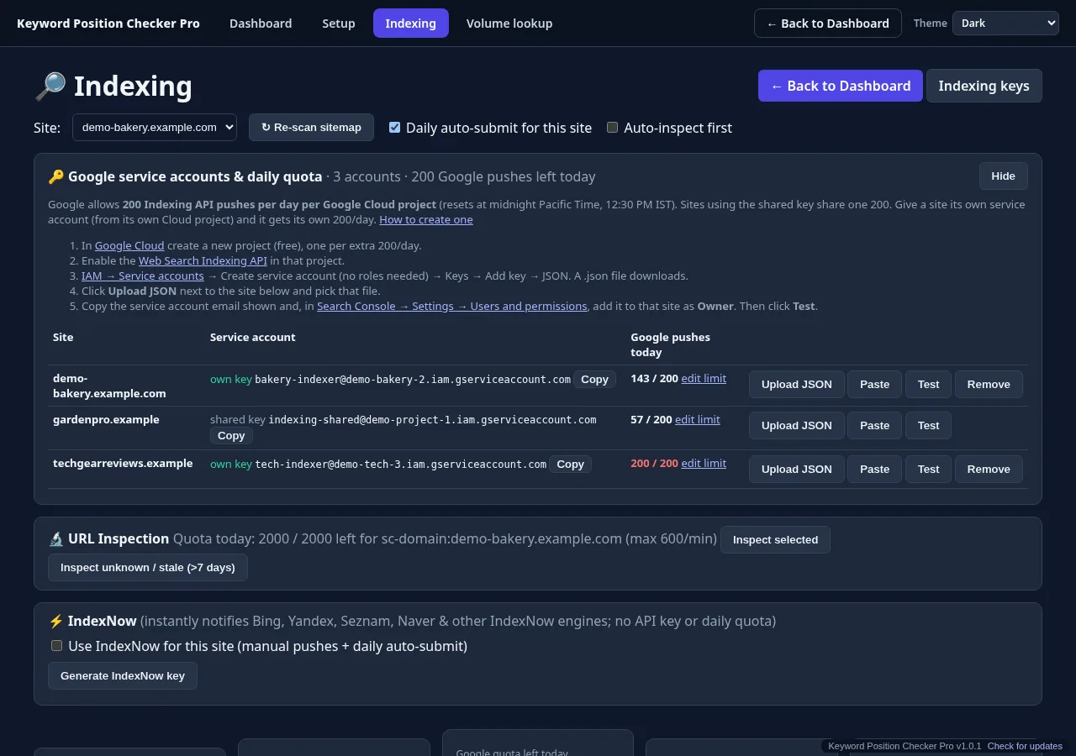Edit limit for demo-bakery.example.com
This screenshot has height=756, width=1076.
click(x=704, y=378)
